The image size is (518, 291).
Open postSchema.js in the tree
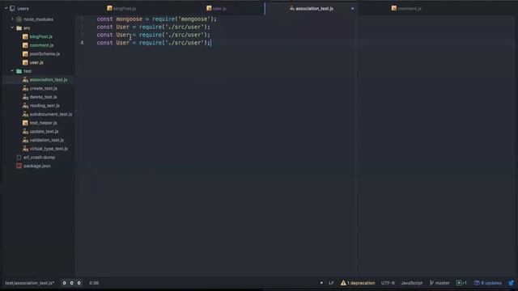coord(45,54)
